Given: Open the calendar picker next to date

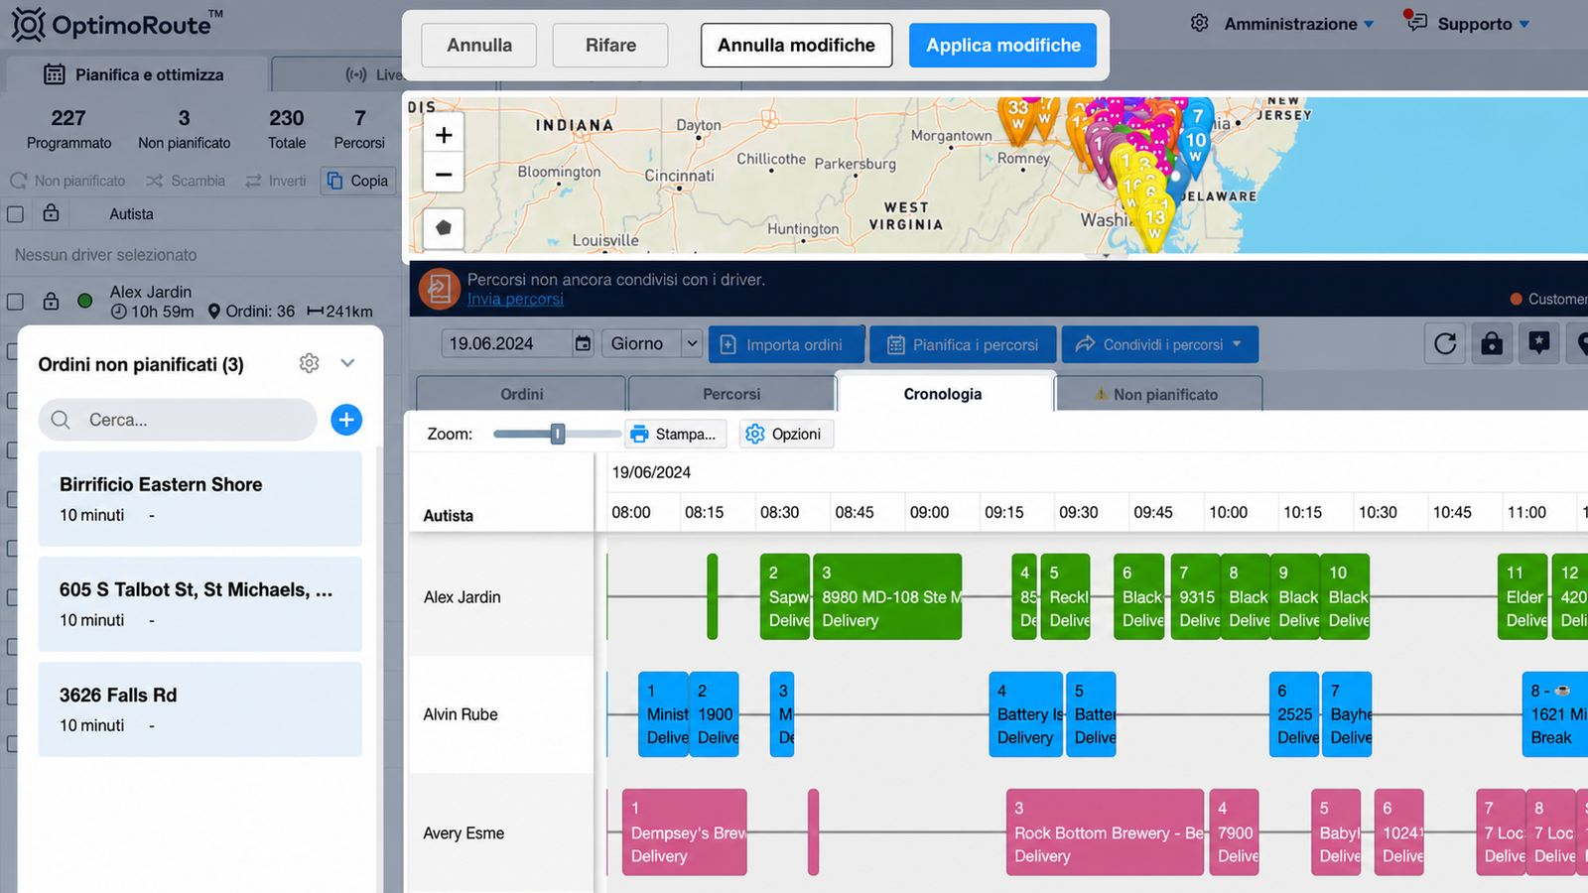Looking at the screenshot, I should (x=583, y=343).
